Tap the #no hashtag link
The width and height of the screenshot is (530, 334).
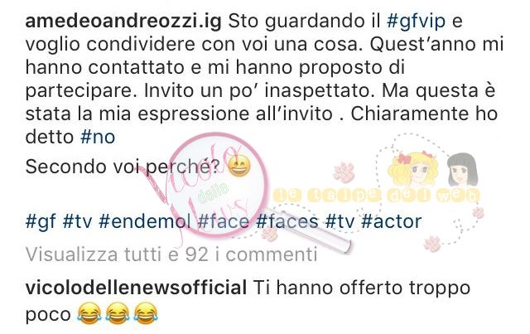pos(98,137)
